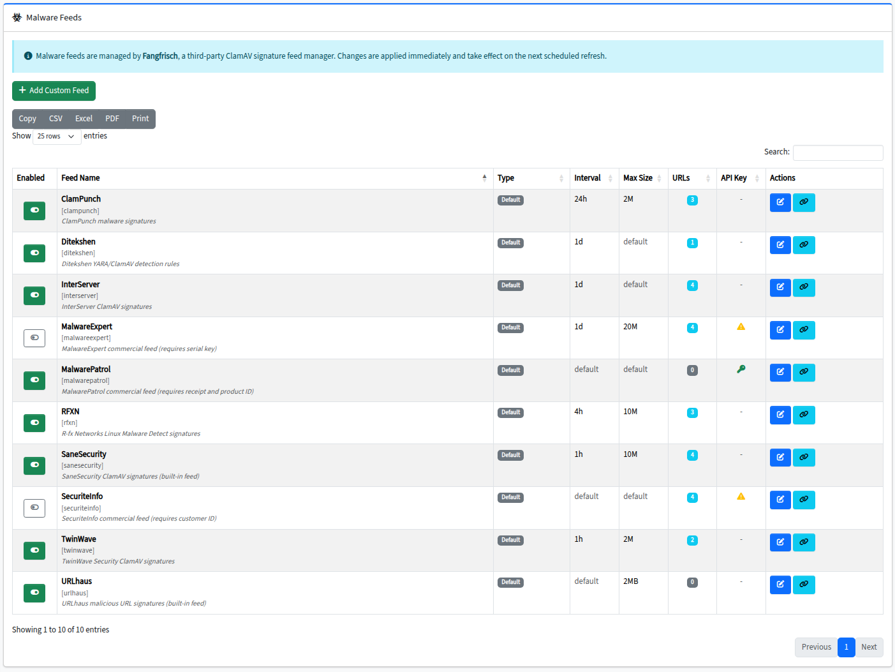
Task: Click SecuriteInfo API key warning triangle
Action: coord(741,497)
